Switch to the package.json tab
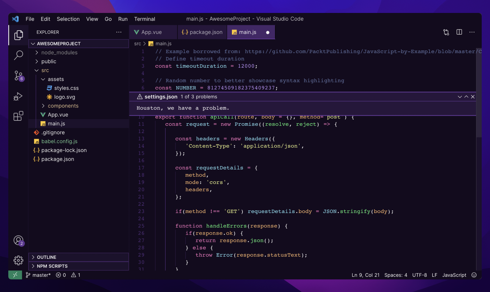The height and width of the screenshot is (292, 490). tap(202, 32)
